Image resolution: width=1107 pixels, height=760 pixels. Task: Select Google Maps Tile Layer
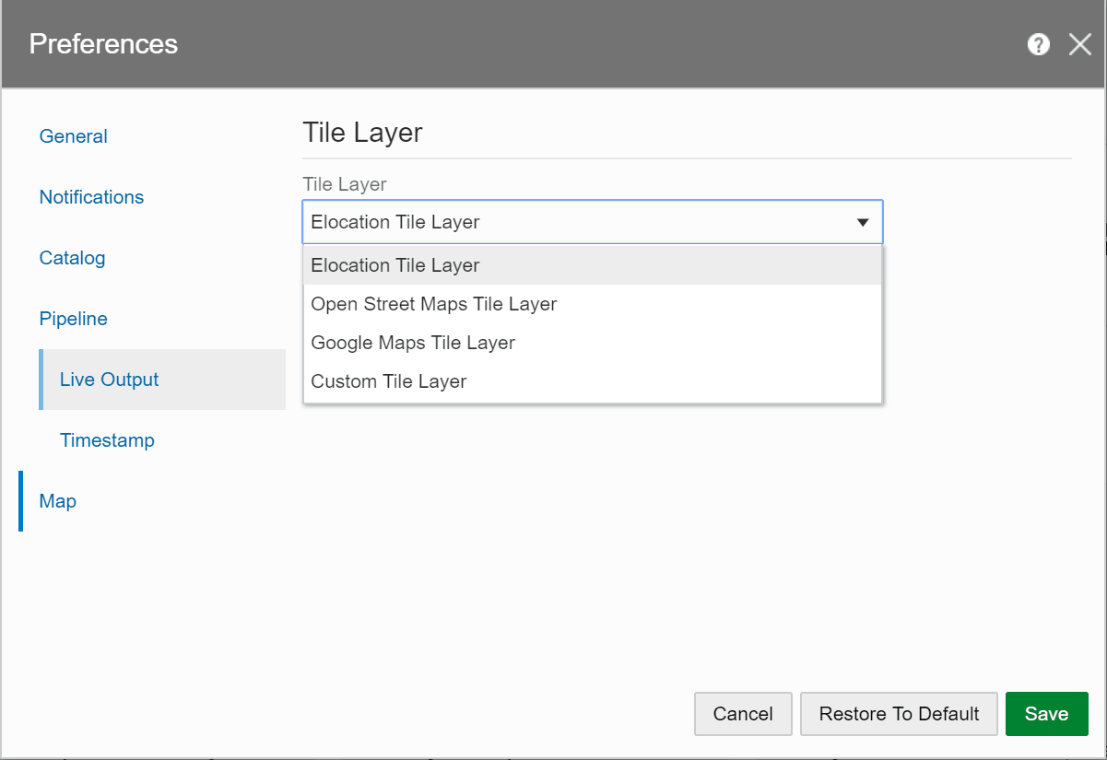(x=413, y=343)
